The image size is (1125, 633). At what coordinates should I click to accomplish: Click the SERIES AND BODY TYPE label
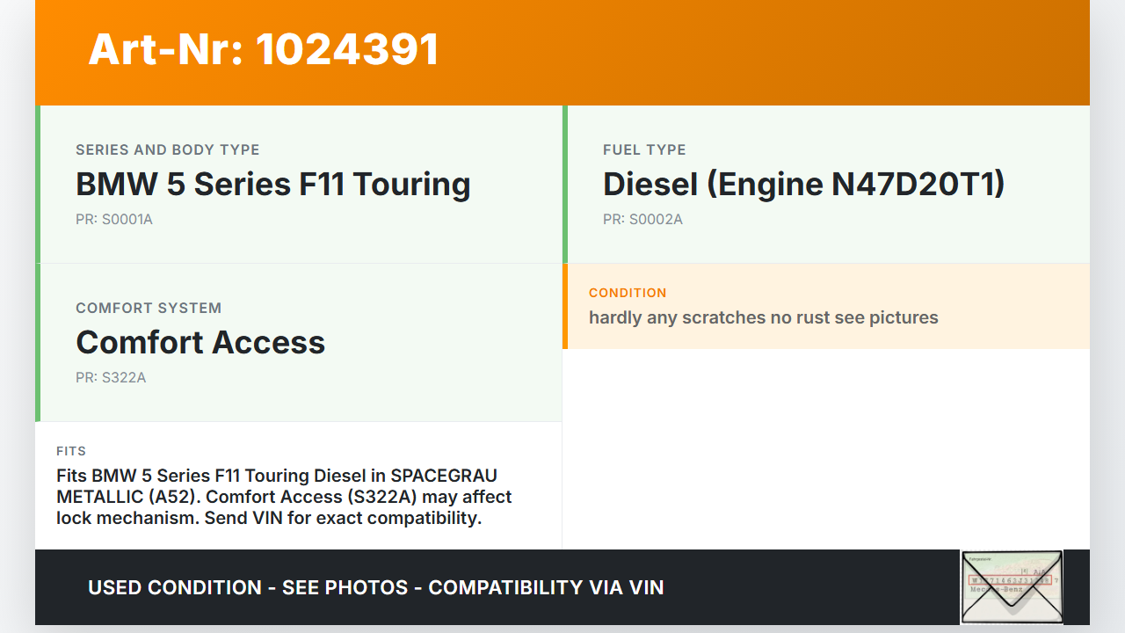167,149
